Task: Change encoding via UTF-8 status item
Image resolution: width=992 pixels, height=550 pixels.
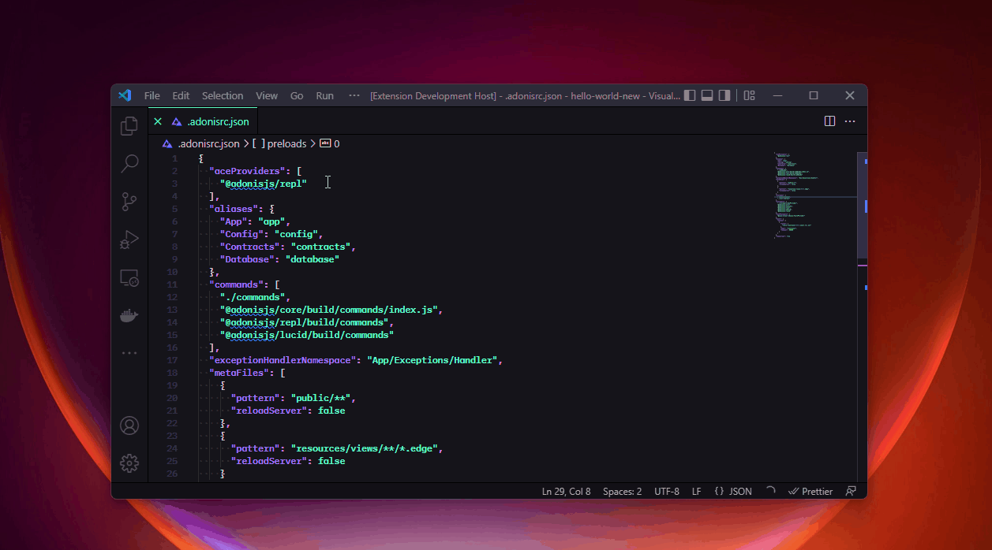Action: (667, 491)
